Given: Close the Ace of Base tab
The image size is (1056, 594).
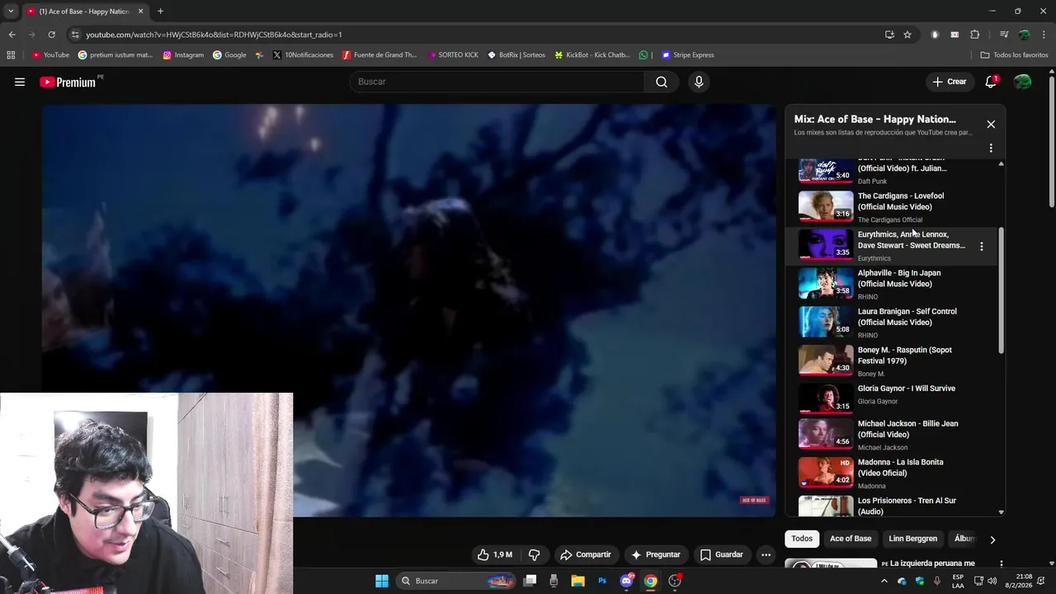Looking at the screenshot, I should tap(140, 12).
